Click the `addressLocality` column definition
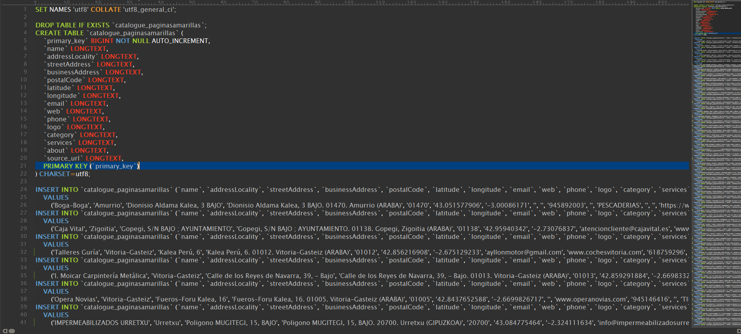 pos(71,56)
